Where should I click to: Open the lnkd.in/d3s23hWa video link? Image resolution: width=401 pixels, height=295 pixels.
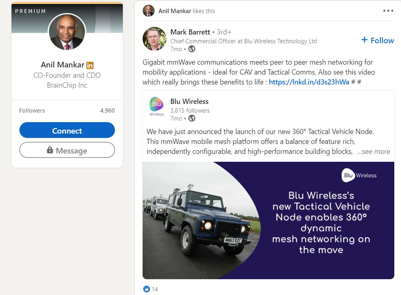pos(309,82)
